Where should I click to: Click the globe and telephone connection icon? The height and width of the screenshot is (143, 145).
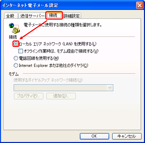[x=14, y=28]
